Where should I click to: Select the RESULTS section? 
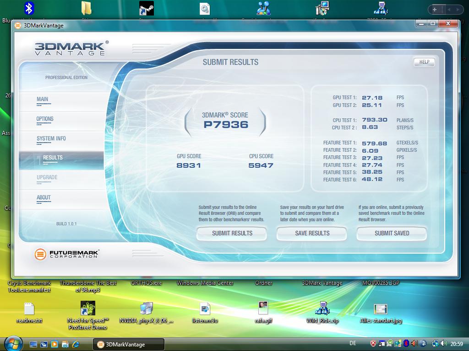coord(61,160)
